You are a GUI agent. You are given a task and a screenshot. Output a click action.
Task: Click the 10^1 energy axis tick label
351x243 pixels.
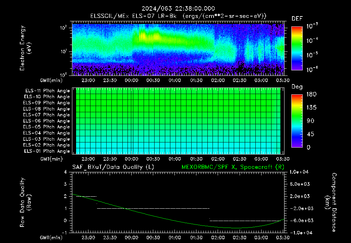[x=63, y=51]
